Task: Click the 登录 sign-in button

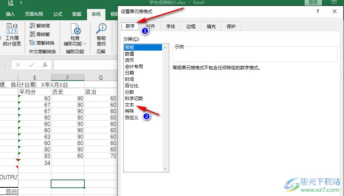Action: click(313, 2)
